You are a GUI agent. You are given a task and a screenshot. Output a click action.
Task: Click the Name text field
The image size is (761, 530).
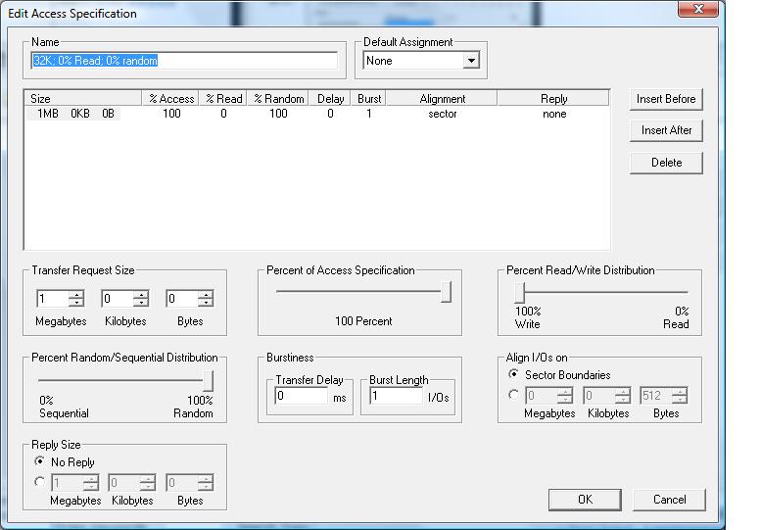click(184, 61)
